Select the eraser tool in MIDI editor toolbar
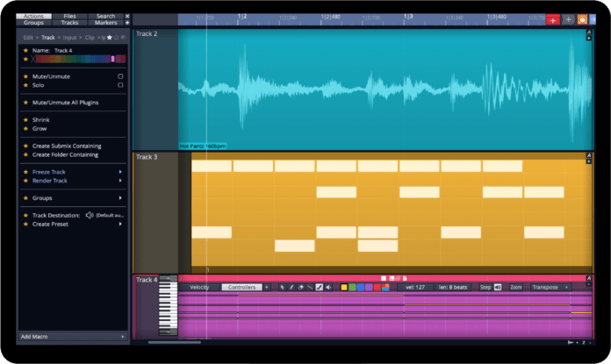Screen dimensions: 611x364 click(x=300, y=287)
